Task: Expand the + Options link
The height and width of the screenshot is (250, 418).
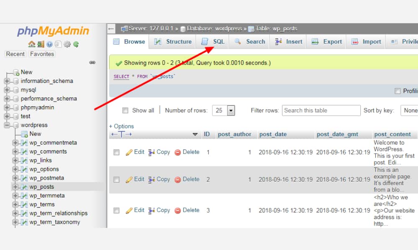Action: click(x=121, y=126)
